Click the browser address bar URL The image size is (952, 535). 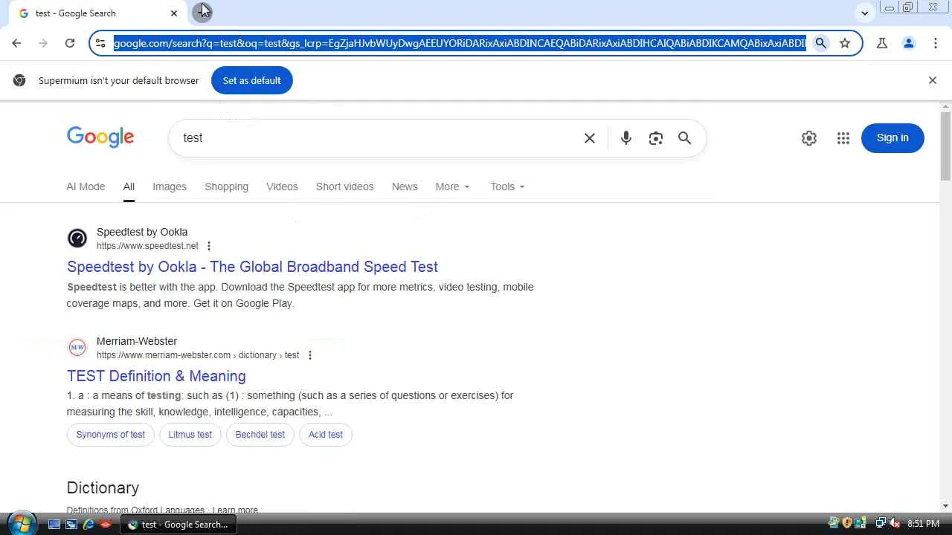tap(460, 43)
